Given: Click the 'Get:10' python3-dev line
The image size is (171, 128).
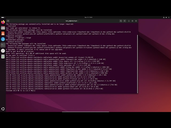Looking at the screenshot, I should (x=56, y=75).
